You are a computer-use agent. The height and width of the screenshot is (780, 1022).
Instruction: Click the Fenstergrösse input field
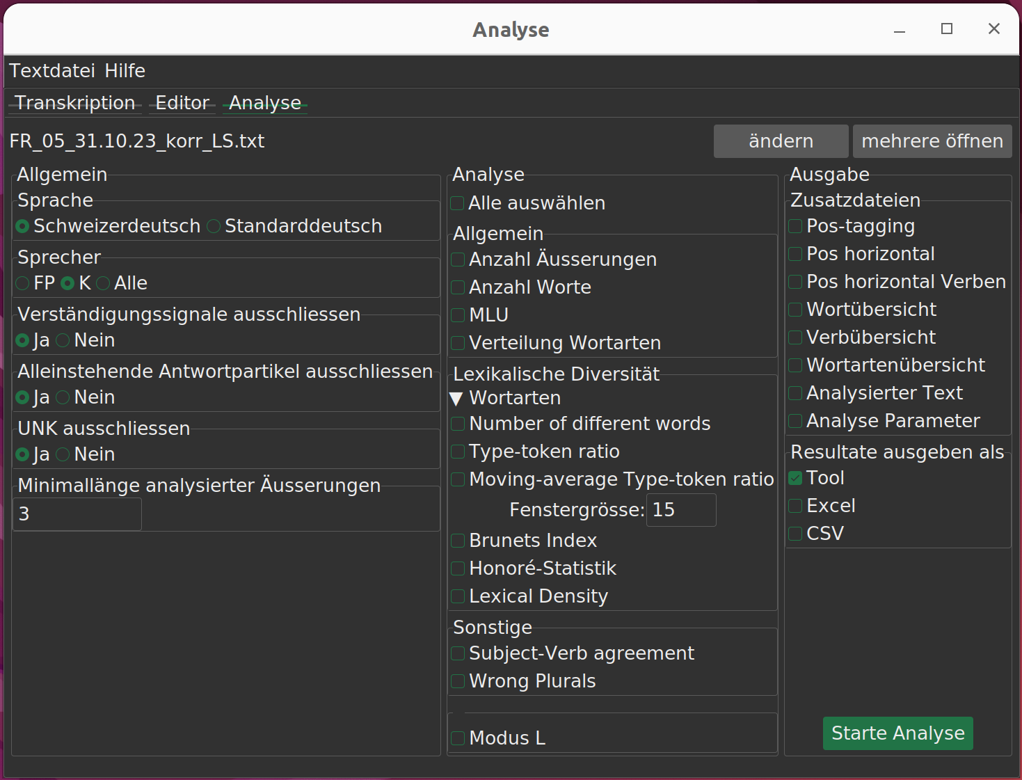[680, 510]
